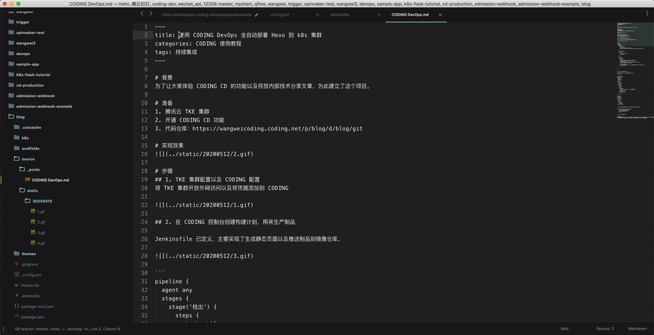Click the .gitignore git file icon
The width and height of the screenshot is (654, 335).
point(17,264)
